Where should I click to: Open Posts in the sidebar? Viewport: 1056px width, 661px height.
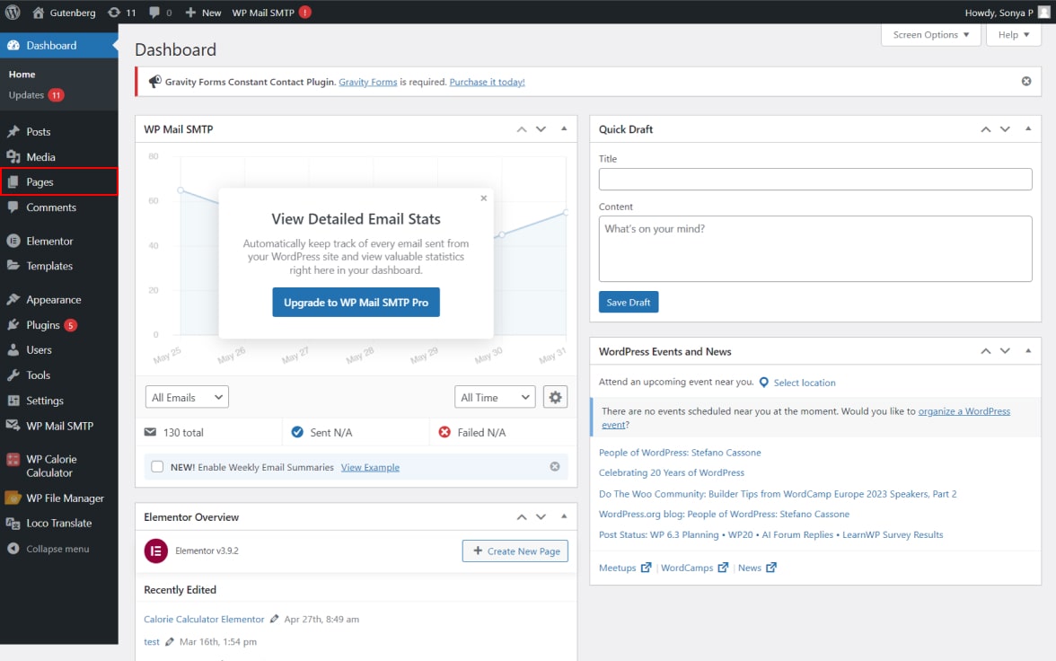[59, 131]
